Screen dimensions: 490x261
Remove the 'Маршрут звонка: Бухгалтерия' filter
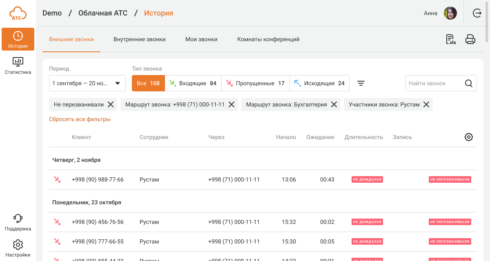coord(334,104)
